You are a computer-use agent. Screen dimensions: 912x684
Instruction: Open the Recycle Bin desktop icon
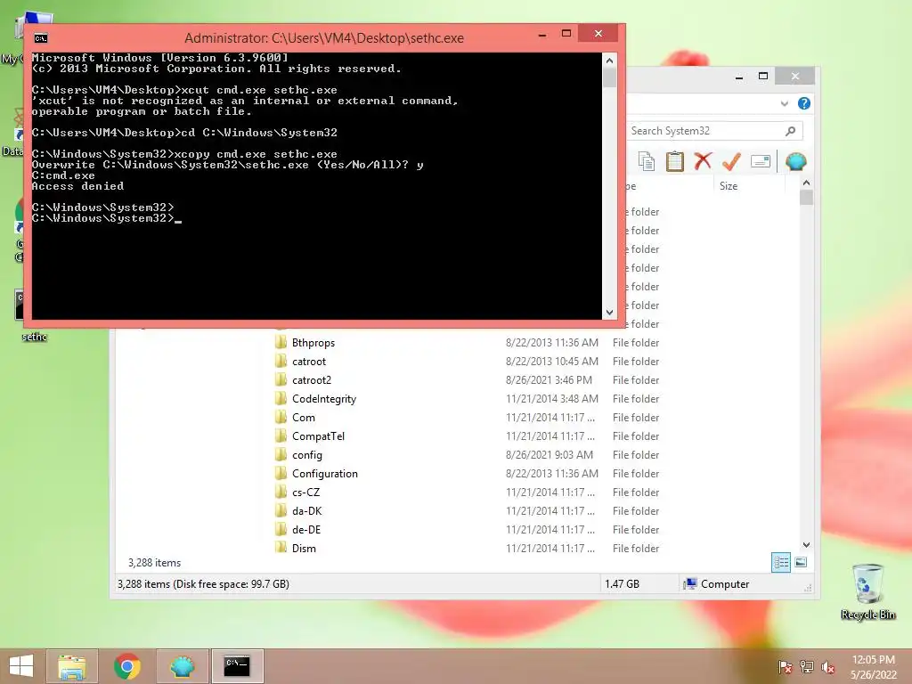867,590
